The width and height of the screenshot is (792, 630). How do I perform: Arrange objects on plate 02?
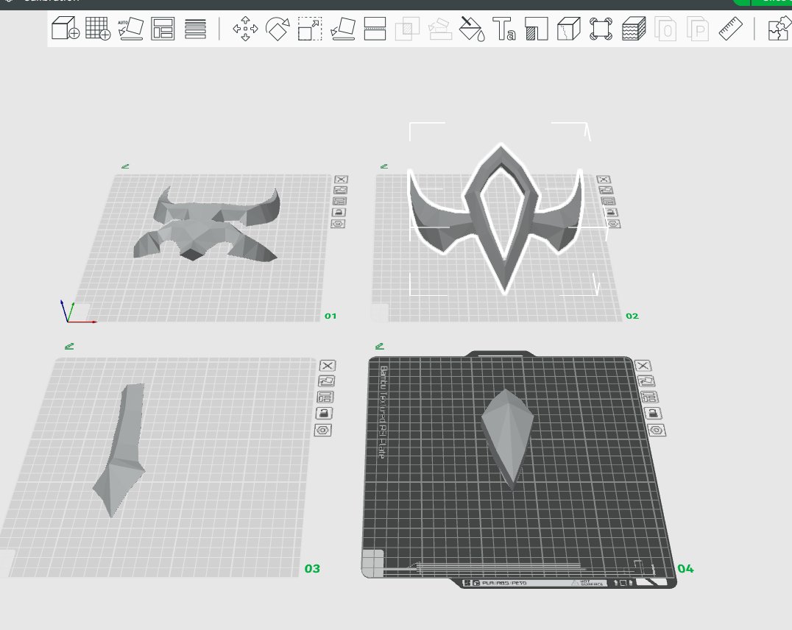pyautogui.click(x=608, y=201)
